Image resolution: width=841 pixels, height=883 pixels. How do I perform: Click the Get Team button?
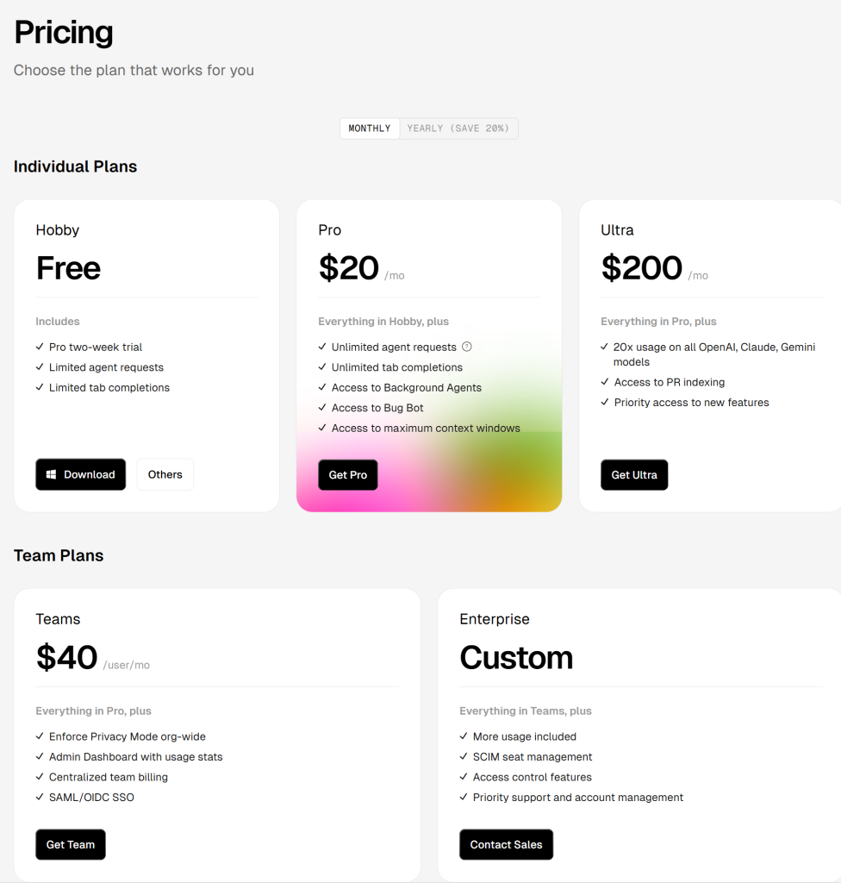coord(71,844)
